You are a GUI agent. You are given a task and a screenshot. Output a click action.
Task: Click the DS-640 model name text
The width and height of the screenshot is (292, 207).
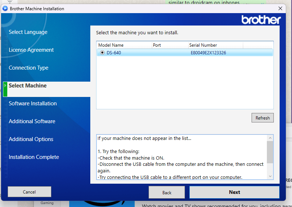[114, 53]
